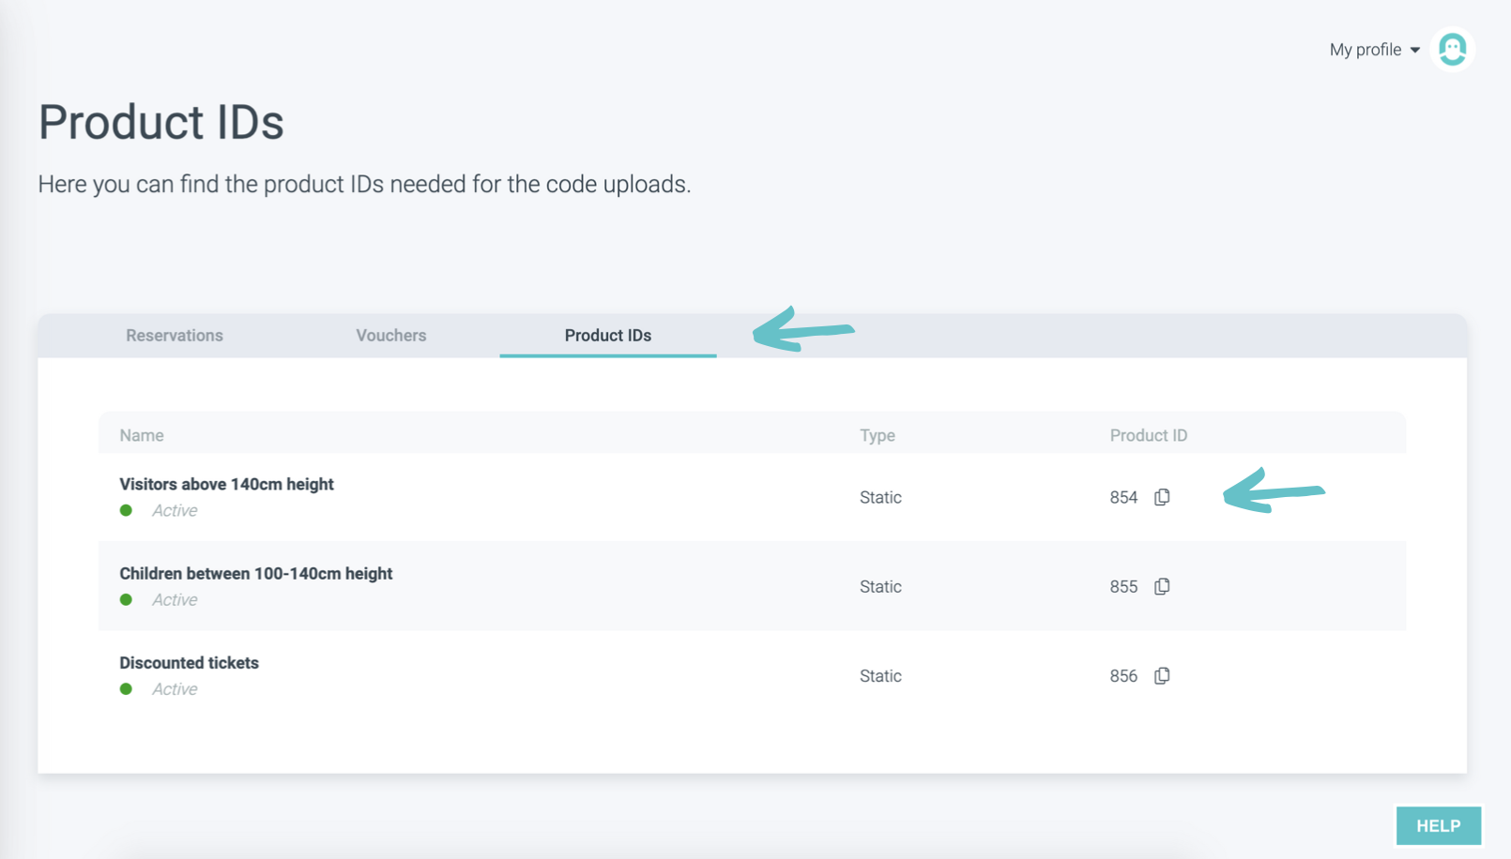Click green Active dot for Discounted tickets
1511x859 pixels.
tap(126, 689)
